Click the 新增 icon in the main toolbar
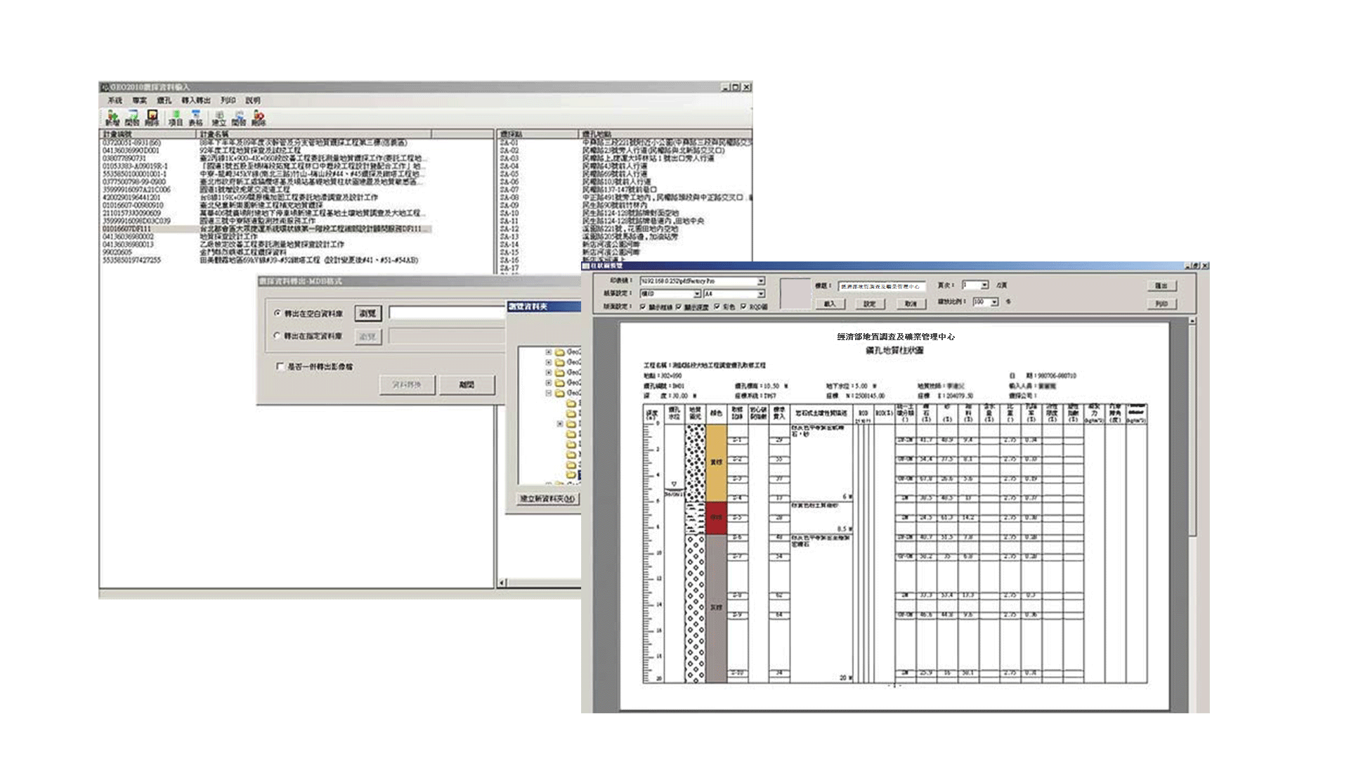This screenshot has height=759, width=1349. (112, 117)
